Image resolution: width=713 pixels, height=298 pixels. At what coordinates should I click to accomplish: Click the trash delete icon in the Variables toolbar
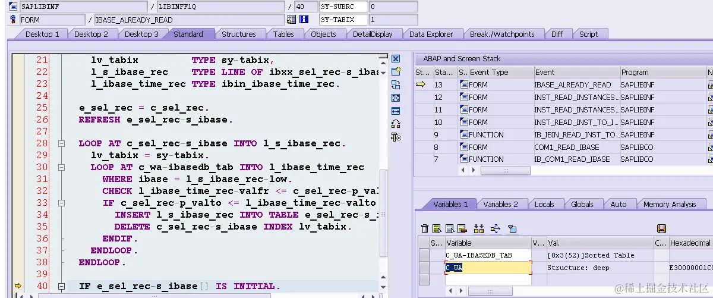(x=424, y=228)
